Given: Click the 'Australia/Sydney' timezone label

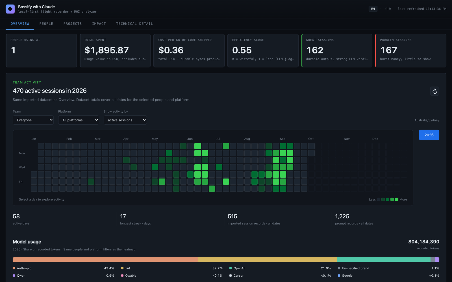Looking at the screenshot, I should click(427, 120).
